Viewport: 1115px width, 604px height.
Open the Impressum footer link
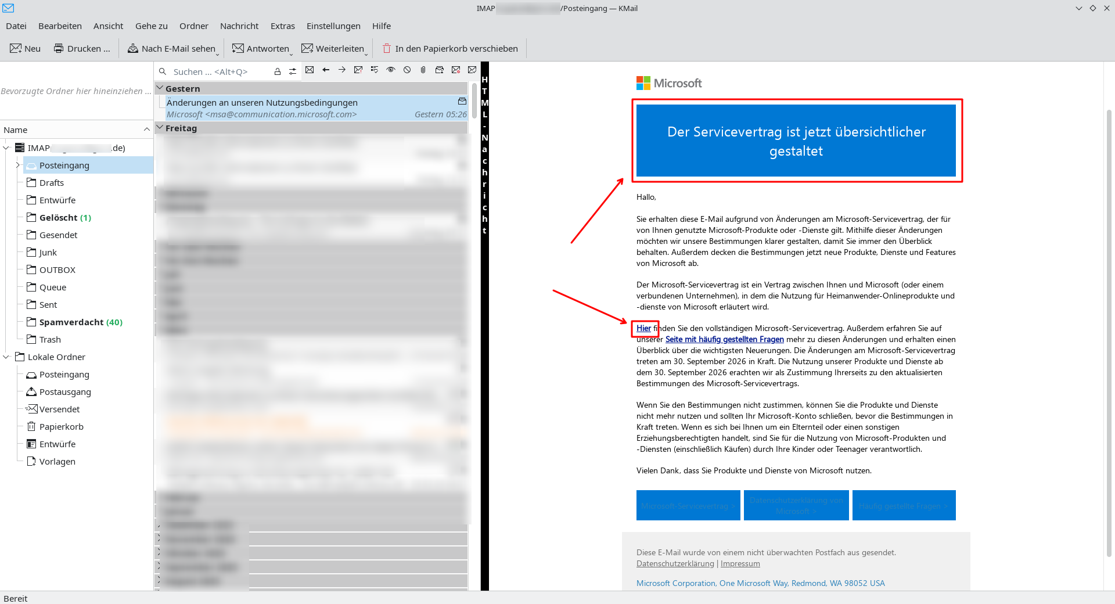click(740, 563)
